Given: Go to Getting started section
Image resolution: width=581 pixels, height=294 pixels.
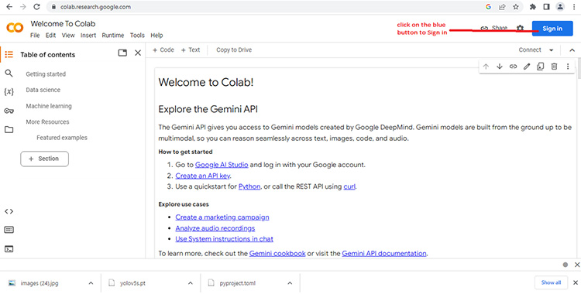Looking at the screenshot, I should [x=46, y=74].
